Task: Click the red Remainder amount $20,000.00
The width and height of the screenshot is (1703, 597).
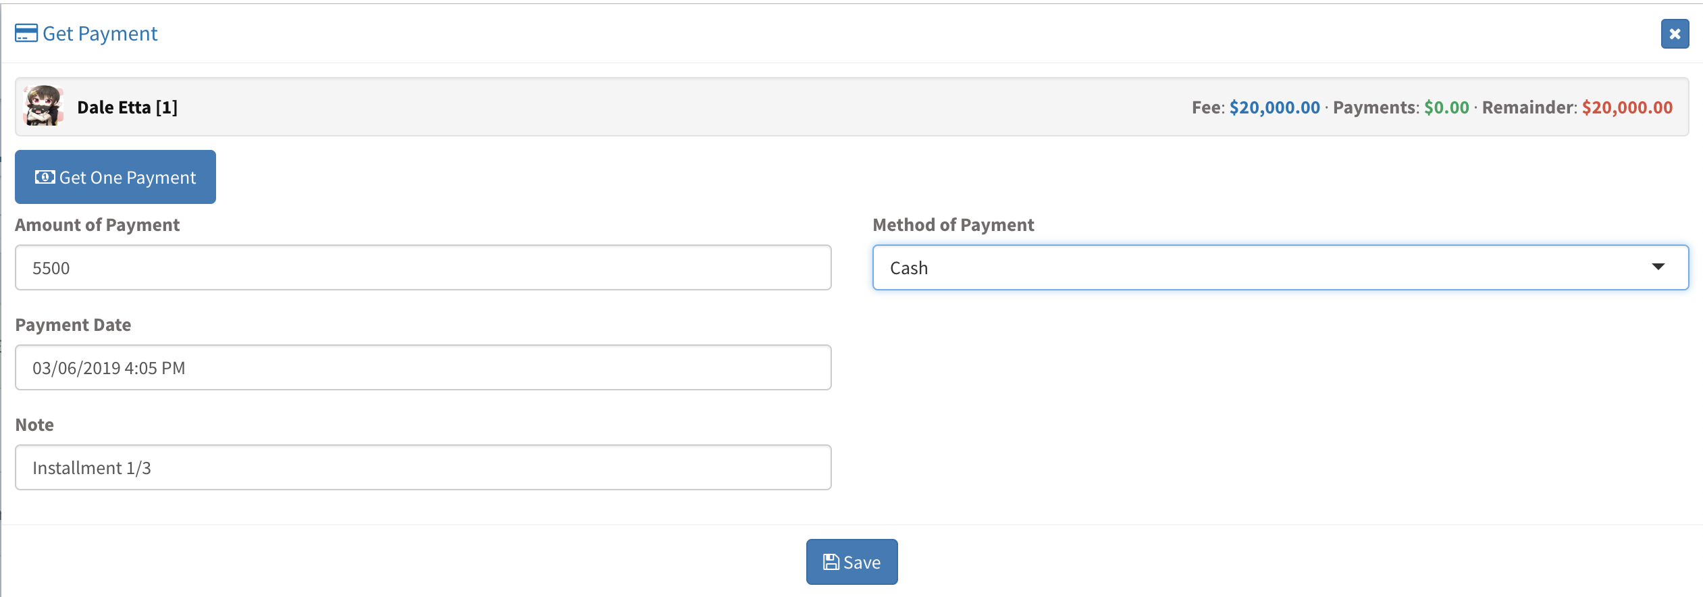Action: point(1627,107)
